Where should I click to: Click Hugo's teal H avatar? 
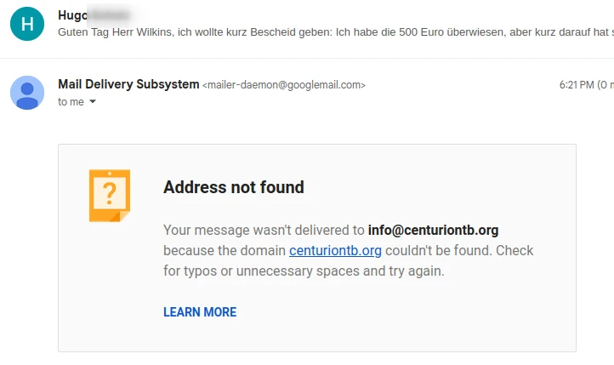point(27,24)
